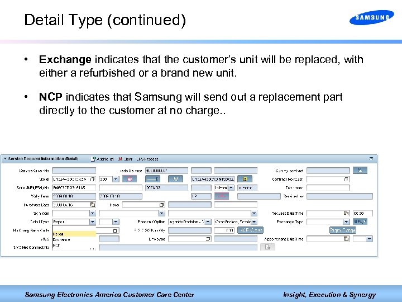Click the Detail Type dropdown arrow
The width and height of the screenshot is (402, 302).
click(x=93, y=221)
